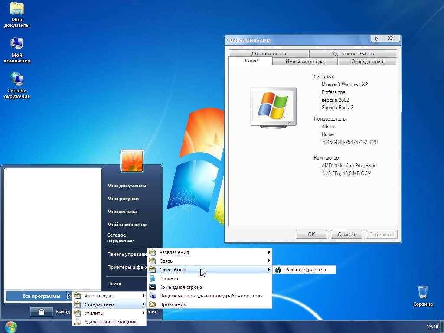Open Подключение к удаленному рабочему столу

coord(209,296)
